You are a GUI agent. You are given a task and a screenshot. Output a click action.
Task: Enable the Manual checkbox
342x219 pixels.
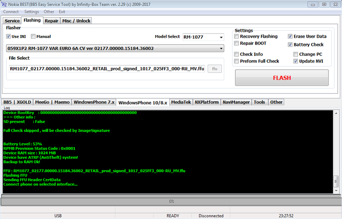(x=33, y=37)
